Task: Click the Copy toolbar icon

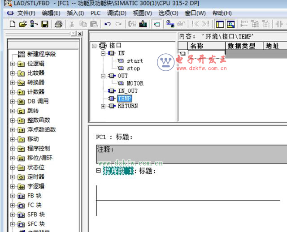Action: click(83, 24)
